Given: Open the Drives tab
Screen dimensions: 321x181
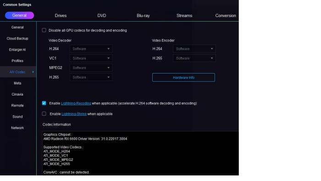Looking at the screenshot, I should click(x=61, y=16).
